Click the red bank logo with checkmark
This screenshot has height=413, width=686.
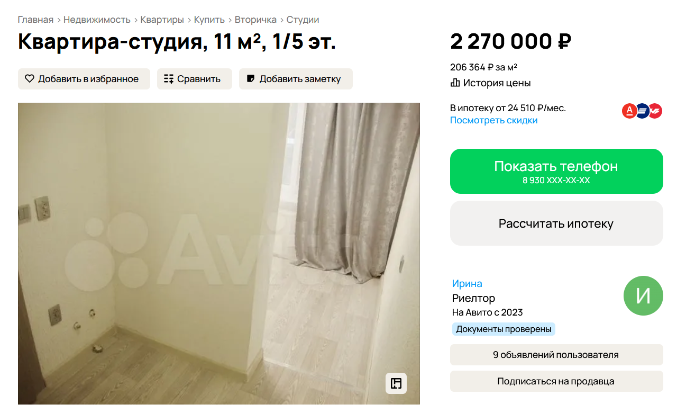point(655,111)
